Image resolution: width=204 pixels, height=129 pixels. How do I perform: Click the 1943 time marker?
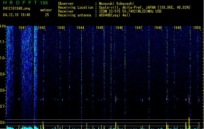pos(61,28)
